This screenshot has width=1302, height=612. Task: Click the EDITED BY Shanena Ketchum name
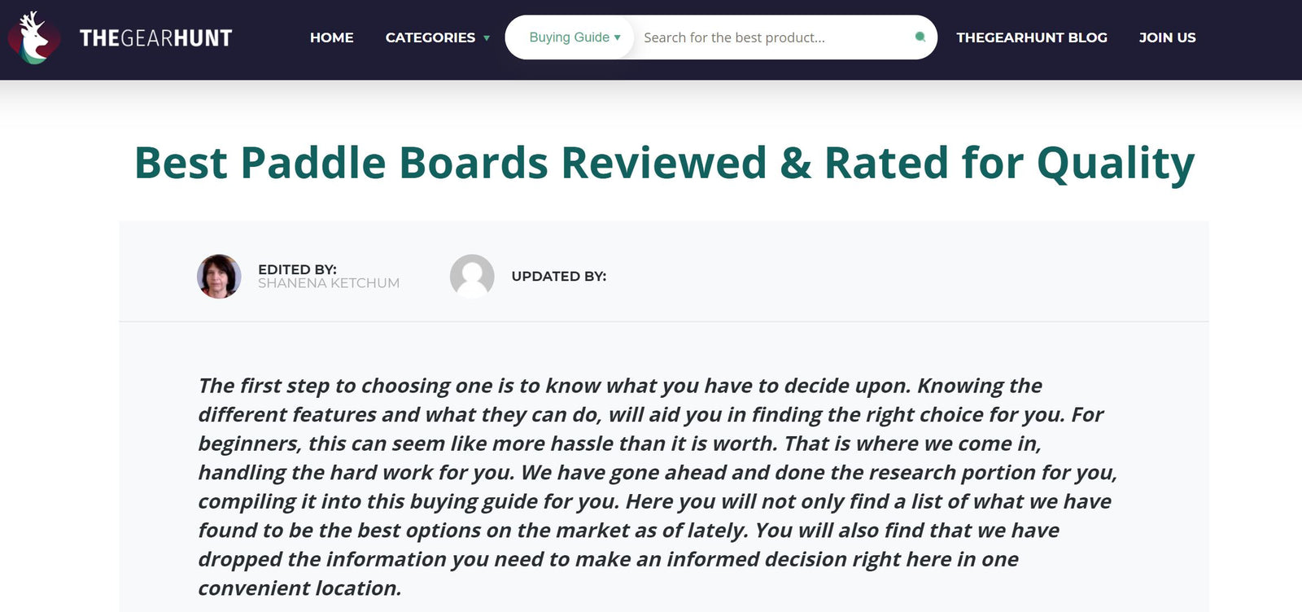pyautogui.click(x=329, y=283)
